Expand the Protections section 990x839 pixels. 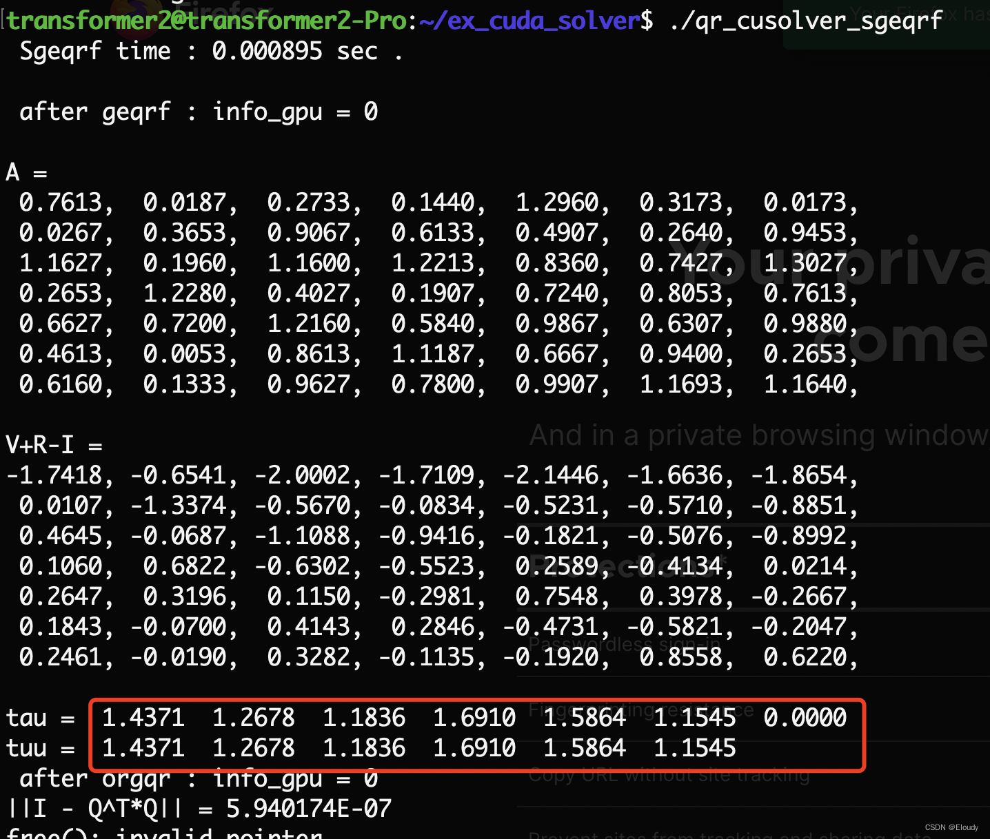point(624,565)
